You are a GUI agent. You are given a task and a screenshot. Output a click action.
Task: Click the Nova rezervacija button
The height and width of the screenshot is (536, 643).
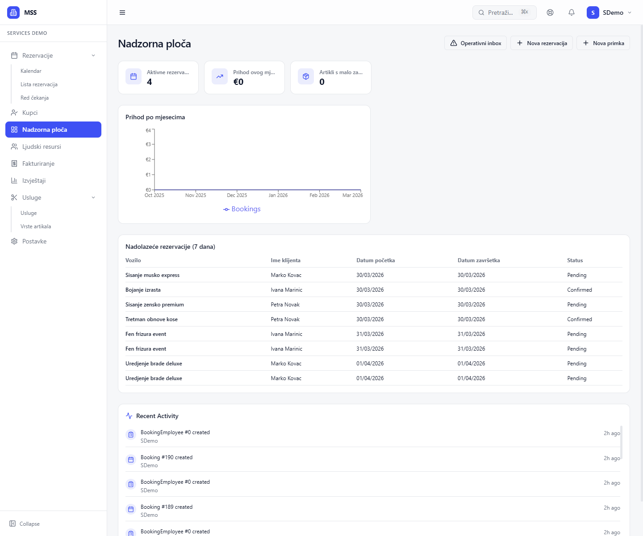coord(542,43)
